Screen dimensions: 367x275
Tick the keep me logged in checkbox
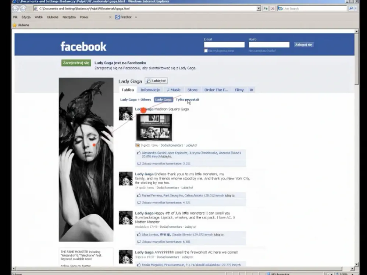pyautogui.click(x=206, y=51)
